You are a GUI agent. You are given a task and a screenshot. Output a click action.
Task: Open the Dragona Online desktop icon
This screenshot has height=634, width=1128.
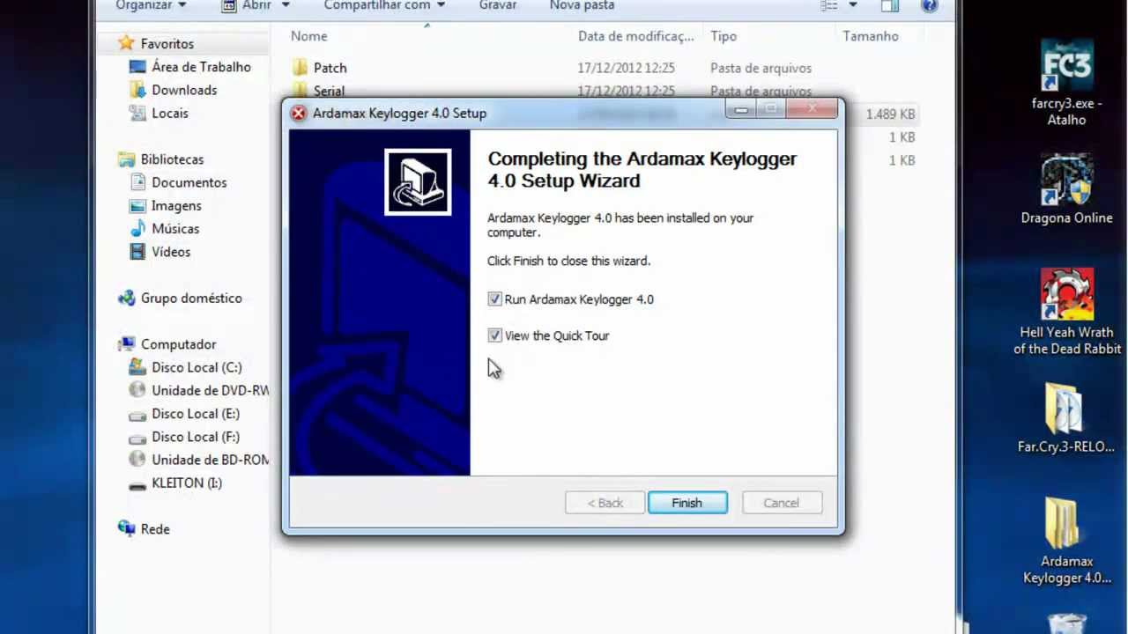click(x=1066, y=189)
